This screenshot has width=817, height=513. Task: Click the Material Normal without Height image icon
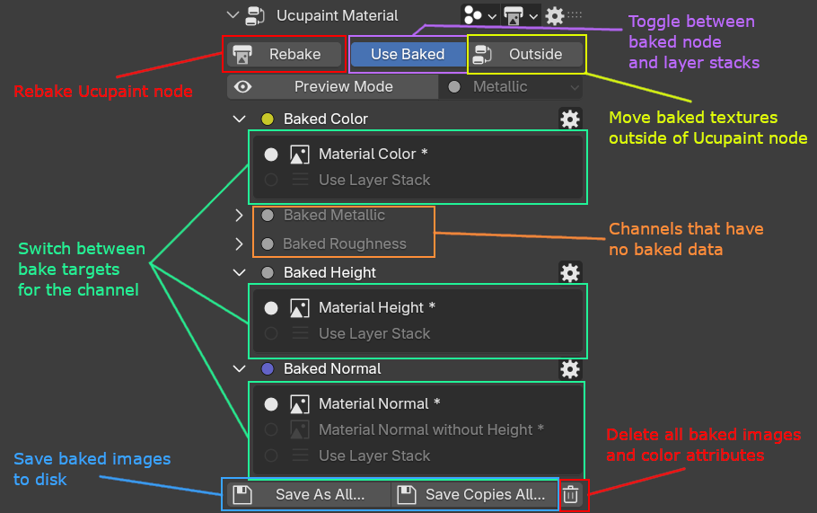(x=300, y=429)
